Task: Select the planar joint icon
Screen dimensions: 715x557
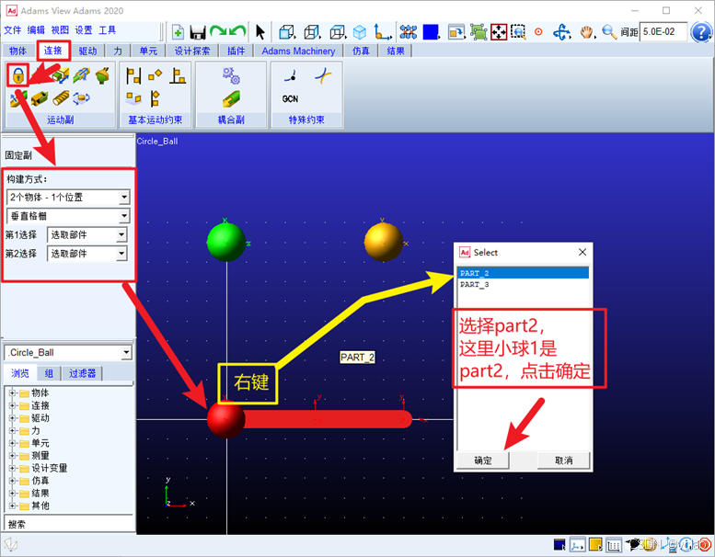Action: (x=82, y=98)
